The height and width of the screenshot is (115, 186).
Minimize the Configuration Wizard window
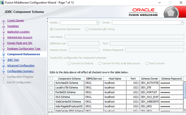[160, 3]
